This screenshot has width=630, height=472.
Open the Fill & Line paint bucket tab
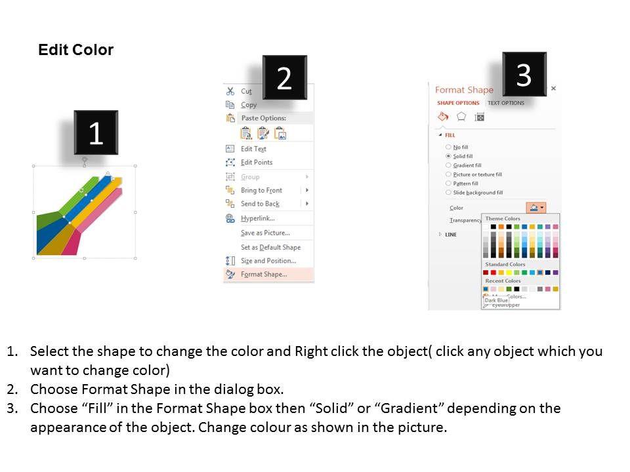pyautogui.click(x=443, y=117)
